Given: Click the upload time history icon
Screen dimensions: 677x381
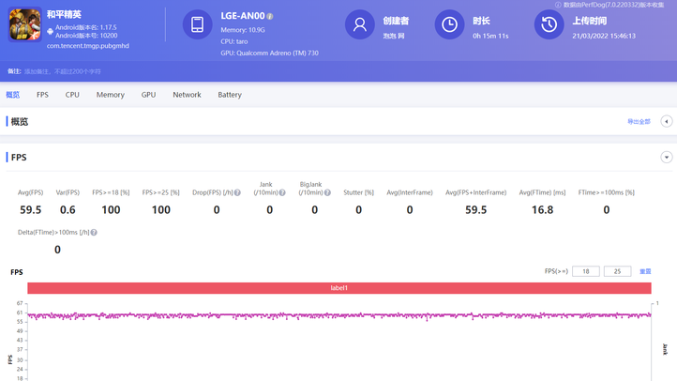Looking at the screenshot, I should [x=549, y=25].
